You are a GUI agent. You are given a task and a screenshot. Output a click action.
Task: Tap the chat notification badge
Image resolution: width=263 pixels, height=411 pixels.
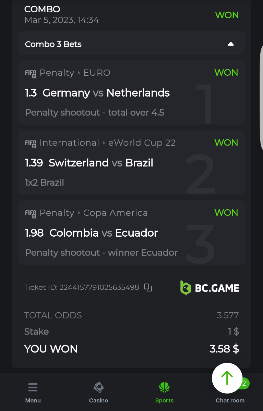click(244, 383)
